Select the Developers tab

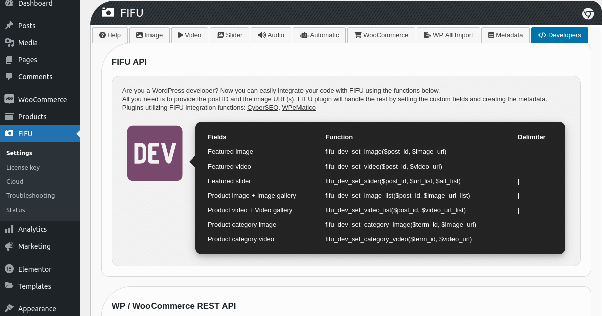pyautogui.click(x=559, y=35)
